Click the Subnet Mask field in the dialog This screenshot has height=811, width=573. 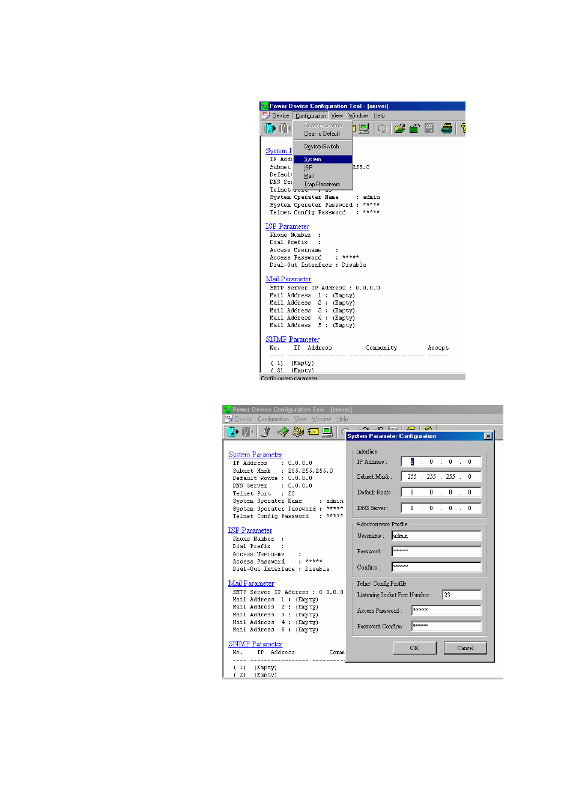[x=441, y=476]
